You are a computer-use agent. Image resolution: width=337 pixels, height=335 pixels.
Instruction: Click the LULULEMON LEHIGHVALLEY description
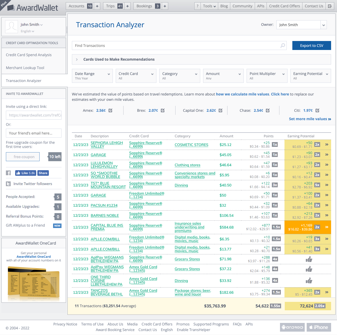coord(104,165)
